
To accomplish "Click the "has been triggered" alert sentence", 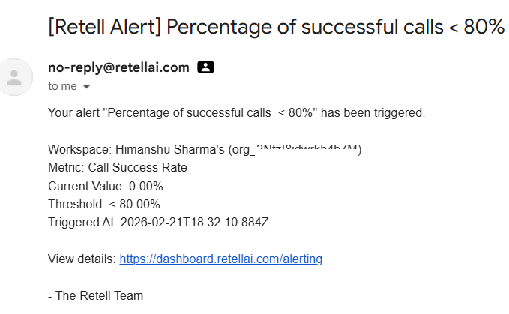I will (236, 112).
